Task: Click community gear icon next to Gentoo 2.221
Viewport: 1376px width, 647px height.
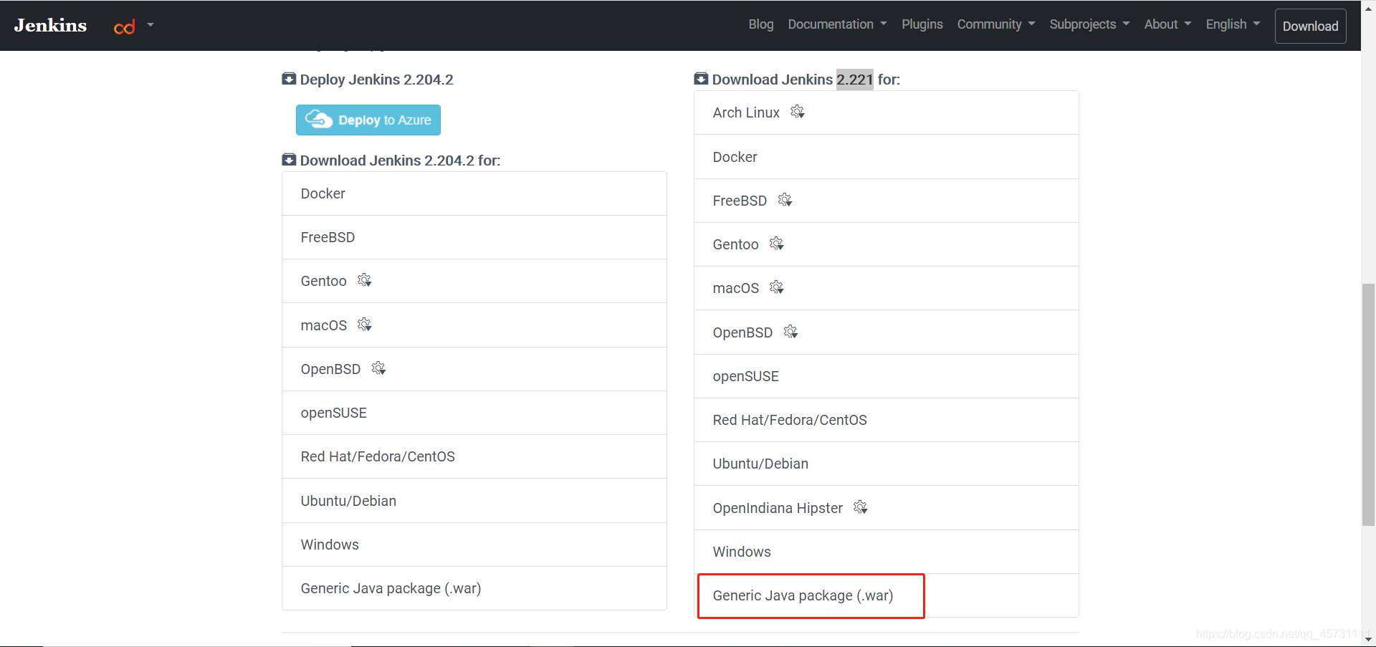Action: pyautogui.click(x=776, y=244)
